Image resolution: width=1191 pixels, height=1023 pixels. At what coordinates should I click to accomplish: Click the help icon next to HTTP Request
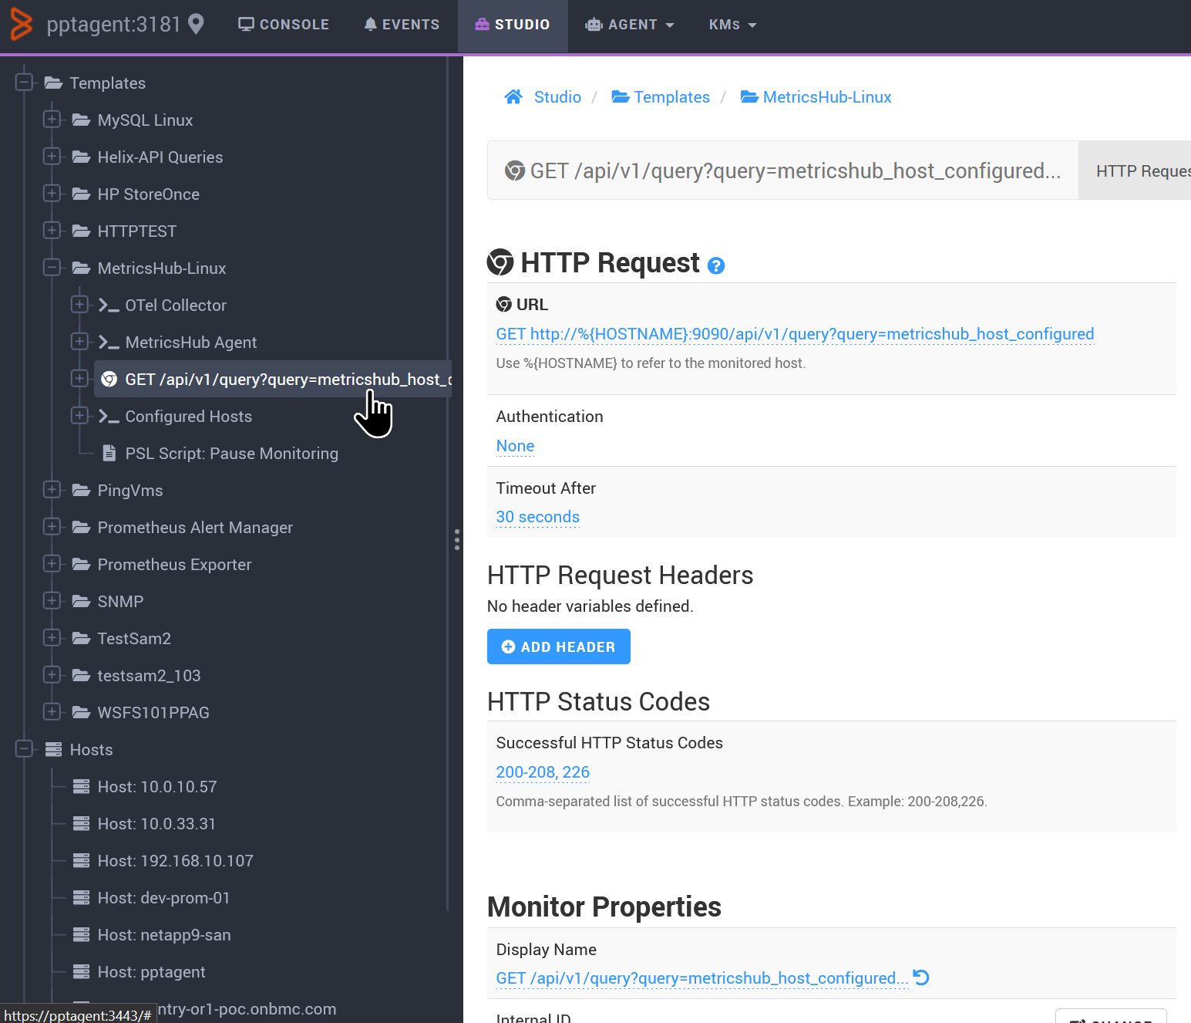tap(716, 265)
